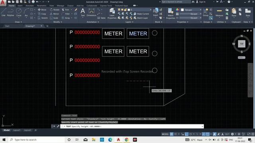
Task: Click the AutoCAD application menu button
Action: click(x=3, y=3)
